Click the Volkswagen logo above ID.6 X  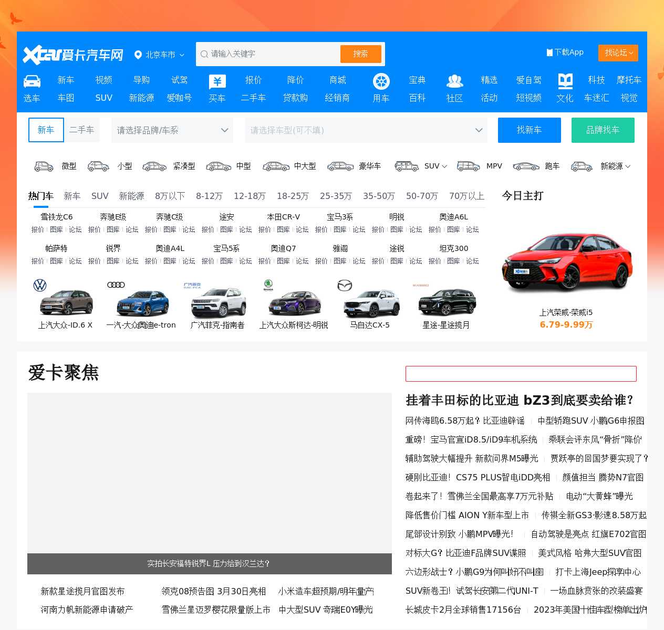click(40, 285)
